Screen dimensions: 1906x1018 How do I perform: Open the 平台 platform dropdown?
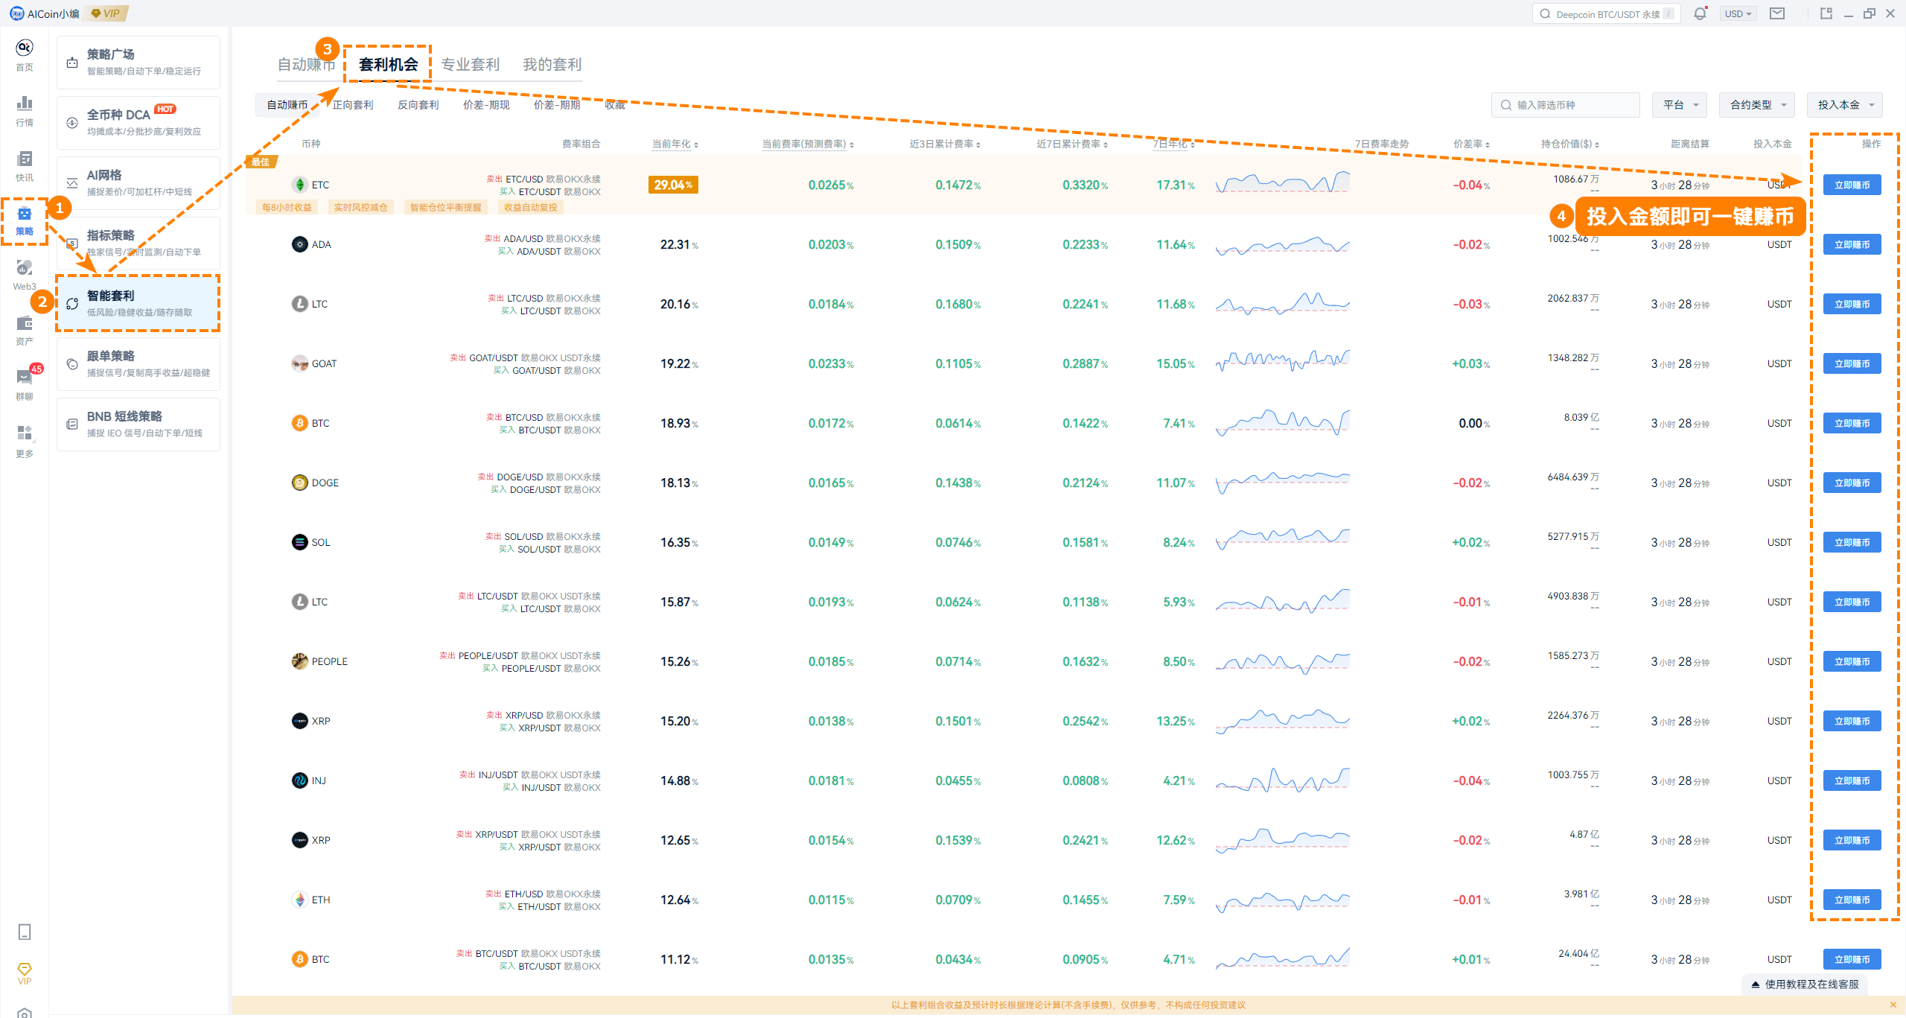coord(1680,105)
